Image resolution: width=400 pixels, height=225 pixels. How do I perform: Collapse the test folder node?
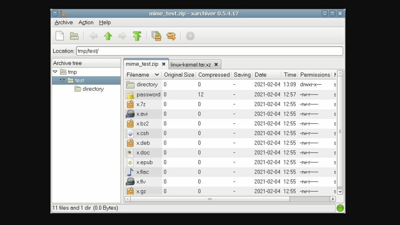click(62, 80)
